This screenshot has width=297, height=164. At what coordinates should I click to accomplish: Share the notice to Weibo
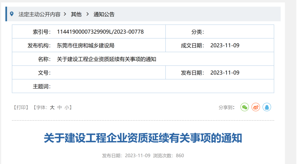click(x=256, y=107)
